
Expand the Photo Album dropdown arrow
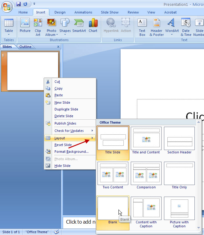pos(57,35)
